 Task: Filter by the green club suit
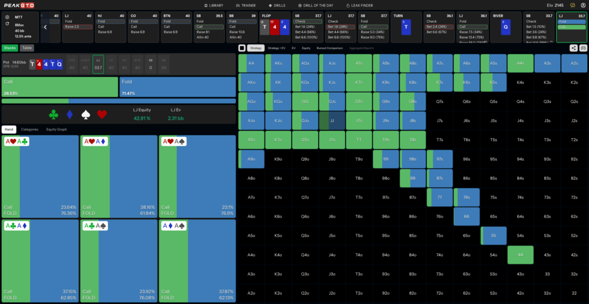pos(53,115)
